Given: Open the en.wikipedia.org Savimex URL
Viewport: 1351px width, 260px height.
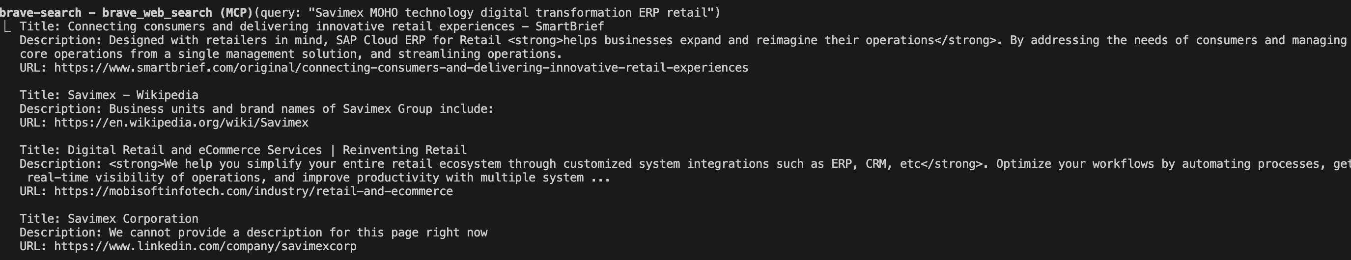Looking at the screenshot, I should (x=181, y=123).
